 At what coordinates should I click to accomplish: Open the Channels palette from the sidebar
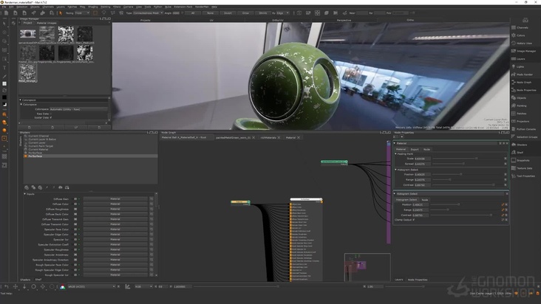click(x=522, y=28)
